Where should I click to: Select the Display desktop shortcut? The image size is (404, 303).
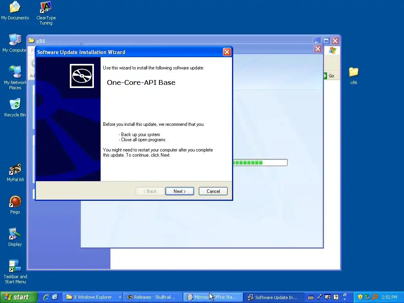coord(15,237)
